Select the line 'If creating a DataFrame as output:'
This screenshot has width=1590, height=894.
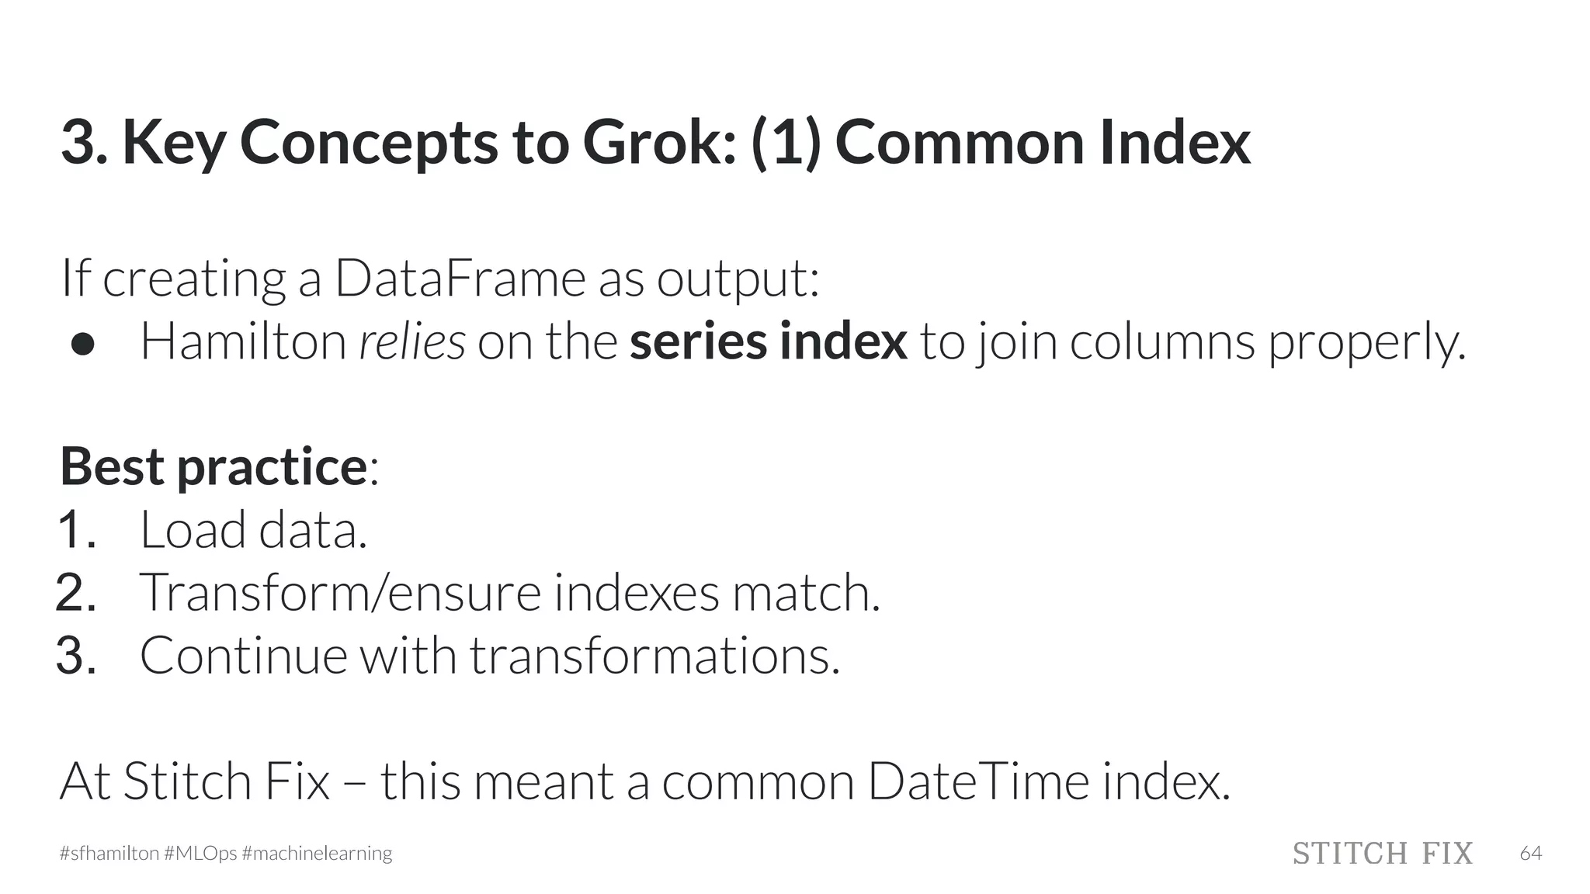(439, 278)
